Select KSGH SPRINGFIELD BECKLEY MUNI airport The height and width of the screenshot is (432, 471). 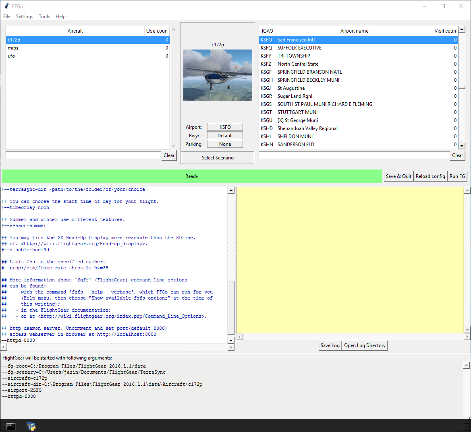pyautogui.click(x=358, y=80)
